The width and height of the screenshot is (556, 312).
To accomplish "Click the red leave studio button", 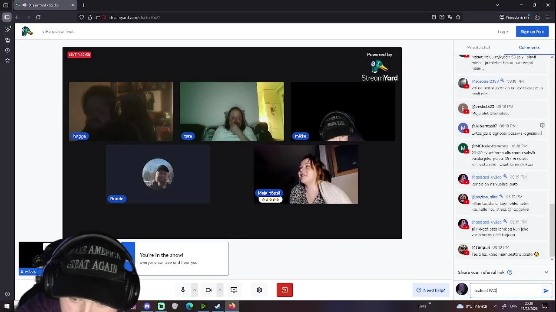I will pos(285,290).
